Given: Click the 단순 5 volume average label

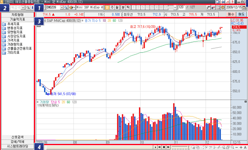Looking at the screenshot, I should pyautogui.click(x=55, y=102).
